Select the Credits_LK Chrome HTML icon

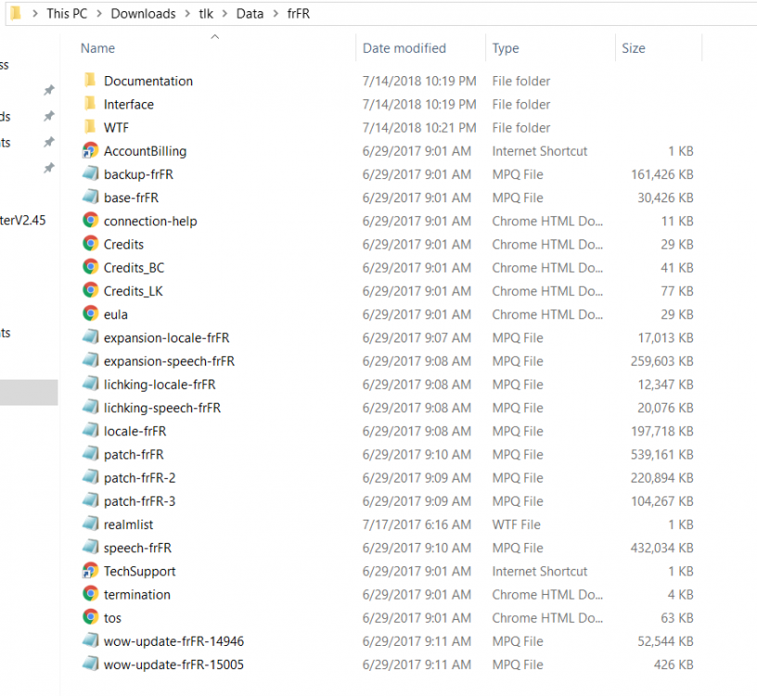pos(90,290)
